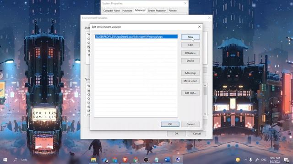Close the System Properties window
Image resolution: width=293 pixels, height=164 pixels.
[185, 3]
